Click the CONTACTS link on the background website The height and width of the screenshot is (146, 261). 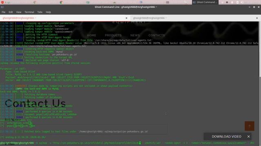click(157, 35)
